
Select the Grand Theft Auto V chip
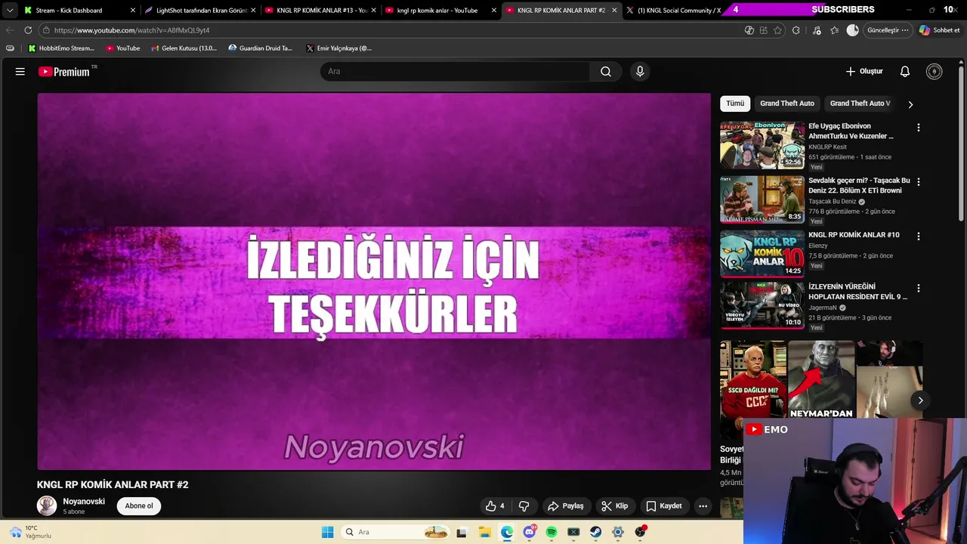coord(860,104)
